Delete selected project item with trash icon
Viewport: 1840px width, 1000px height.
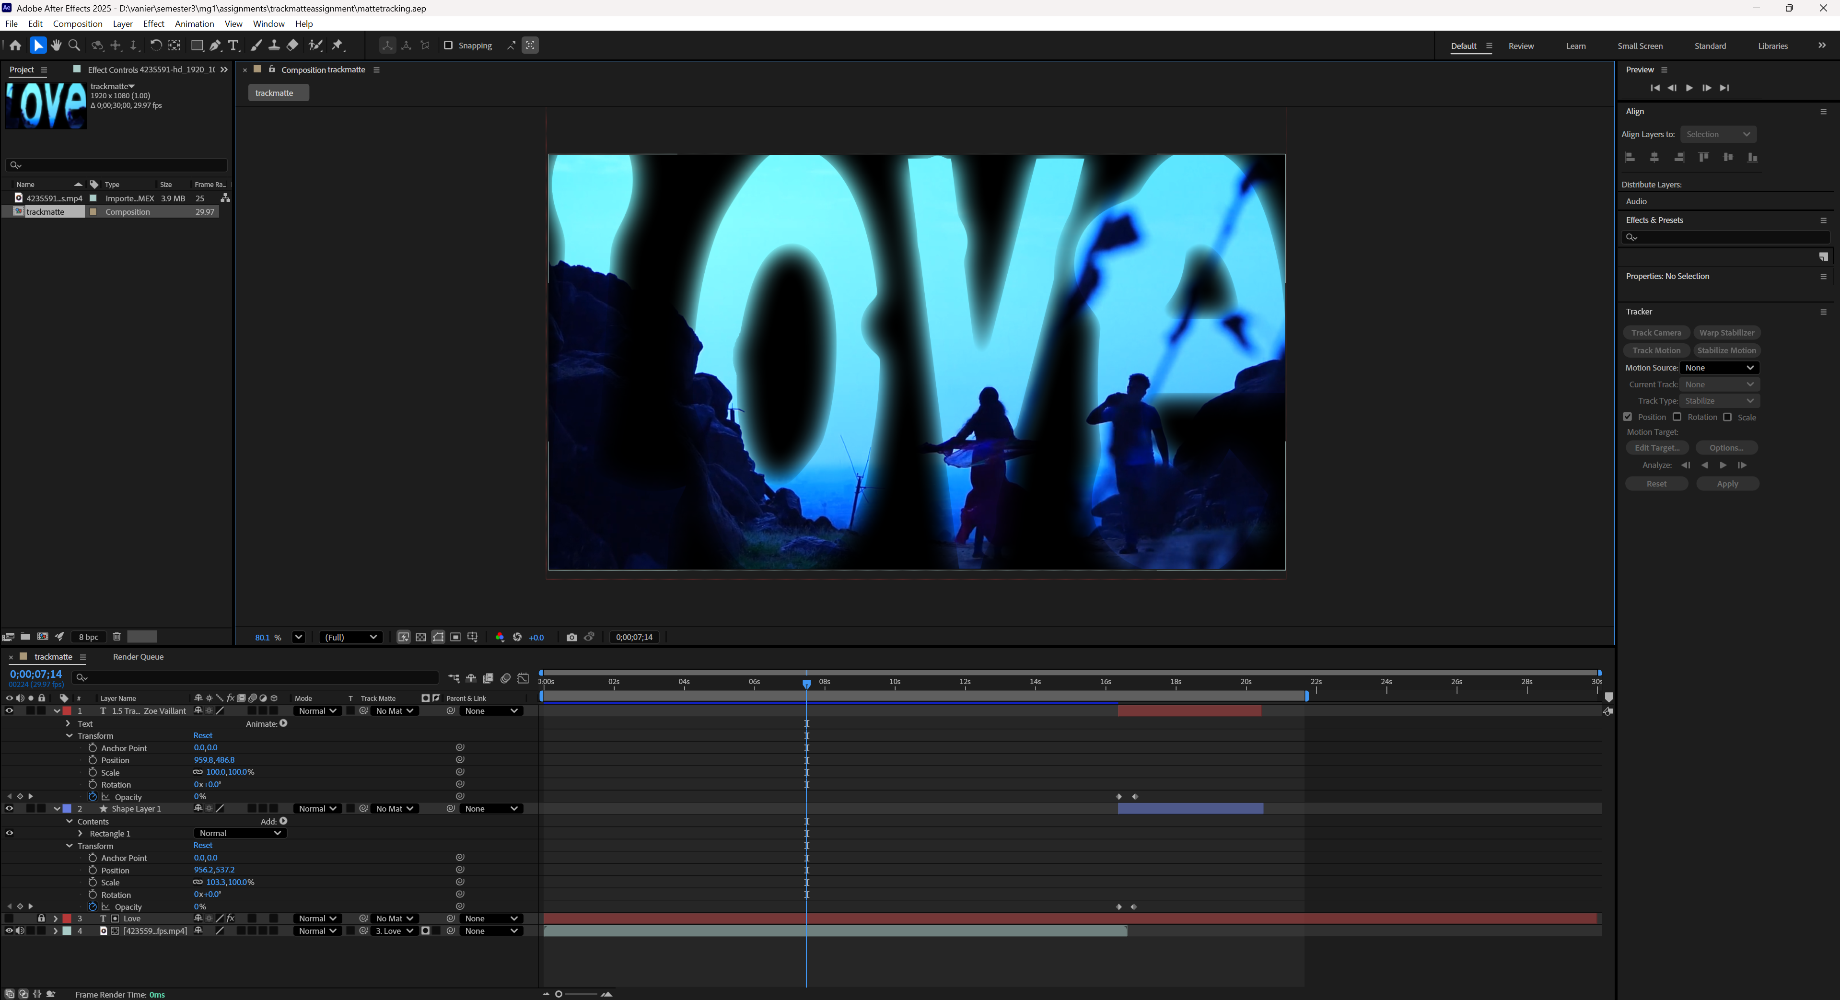coord(117,637)
